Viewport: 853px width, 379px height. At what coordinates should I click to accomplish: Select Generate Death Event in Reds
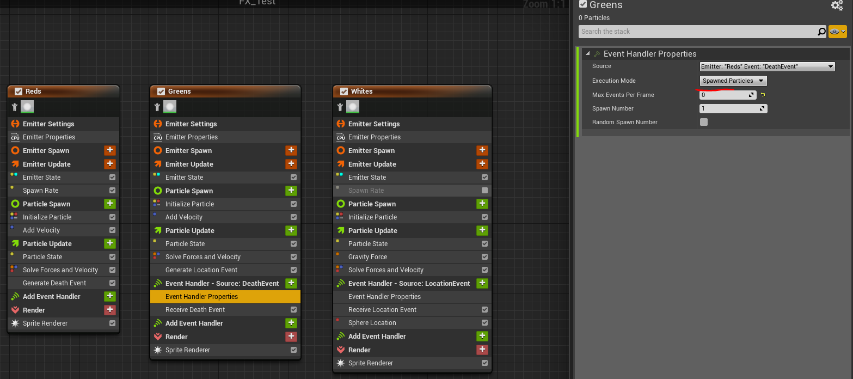[x=54, y=283]
